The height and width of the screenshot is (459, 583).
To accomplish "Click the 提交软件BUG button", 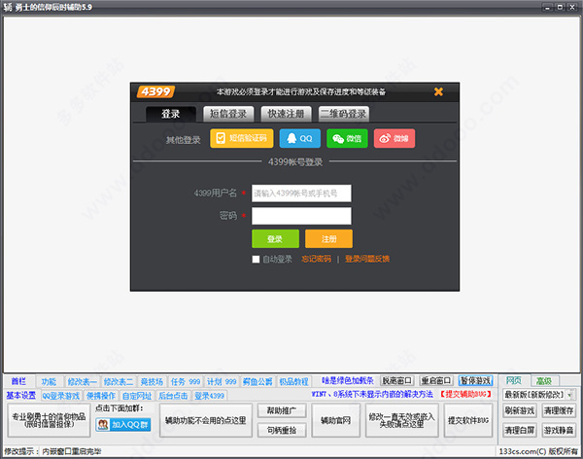I will coord(468,420).
